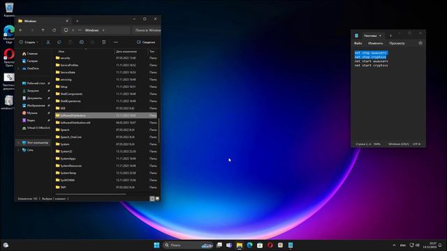Viewport: 447px width, 251px height.
Task: Open the Просмотр menu in Notepad
Action: (397, 43)
